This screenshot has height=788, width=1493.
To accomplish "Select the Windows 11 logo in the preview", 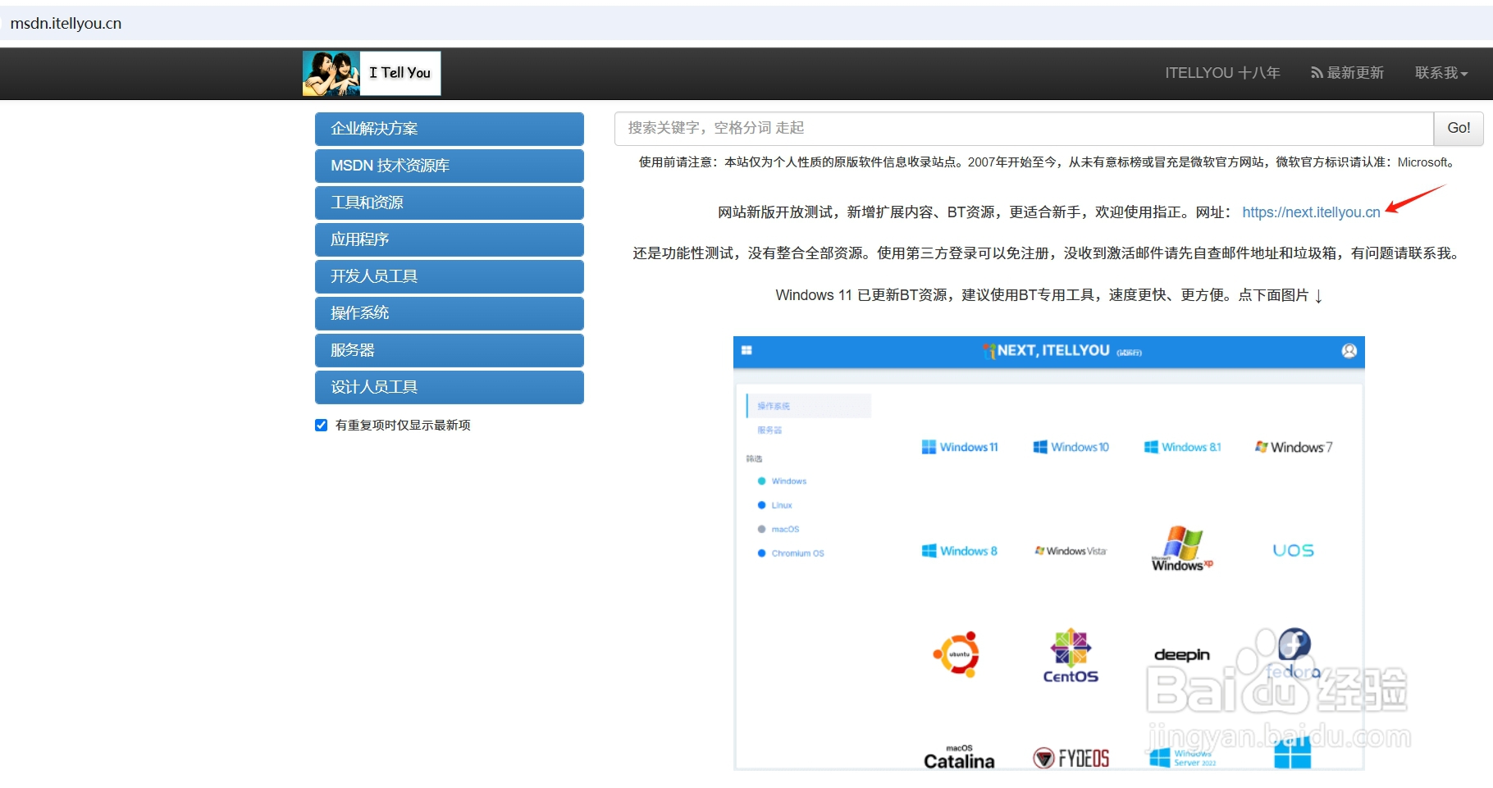I will [x=960, y=447].
